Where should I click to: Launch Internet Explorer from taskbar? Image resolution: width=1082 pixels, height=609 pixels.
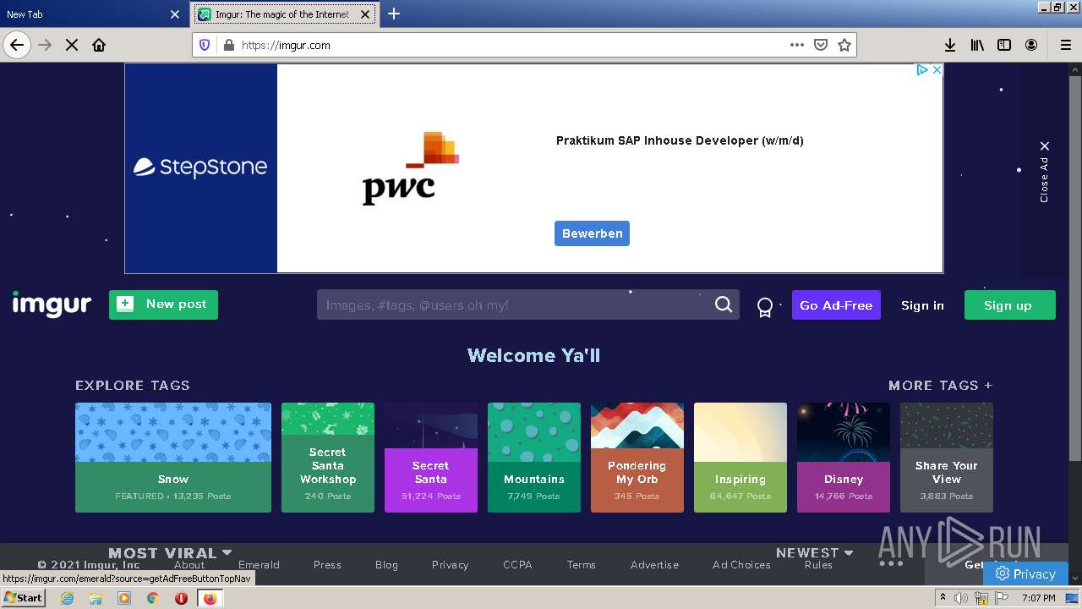67,598
